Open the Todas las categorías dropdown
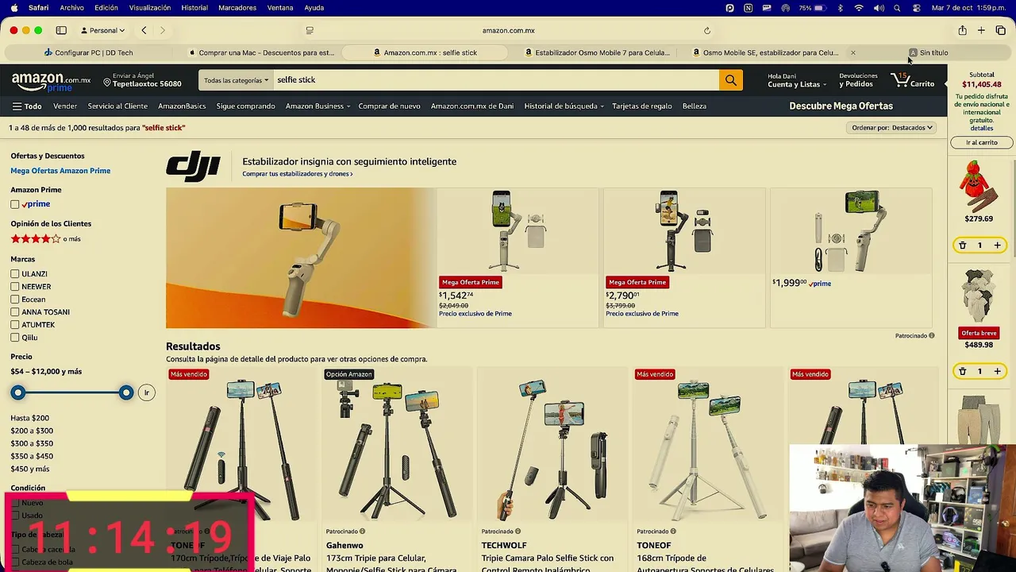The image size is (1016, 572). point(236,80)
